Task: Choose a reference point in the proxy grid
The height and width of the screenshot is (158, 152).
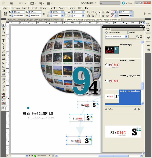Action: coord(6,14)
